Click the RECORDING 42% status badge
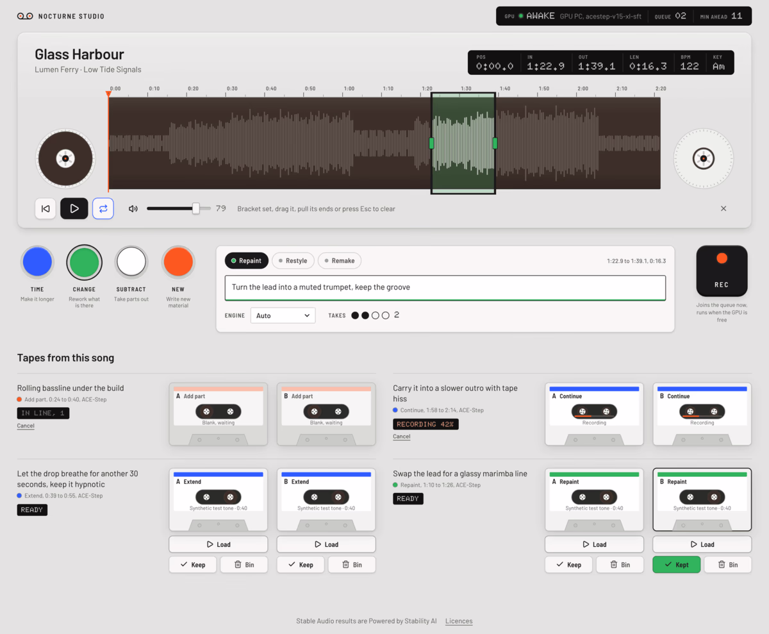 coord(426,424)
